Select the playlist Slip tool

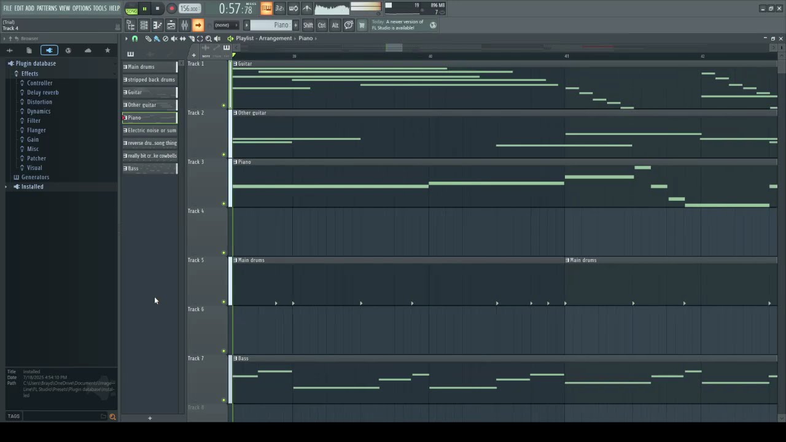click(182, 38)
